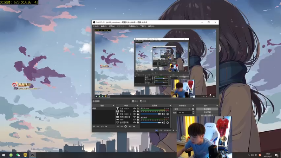
Task: Open WeChat from the taskbar
Action: pyautogui.click(x=18, y=155)
